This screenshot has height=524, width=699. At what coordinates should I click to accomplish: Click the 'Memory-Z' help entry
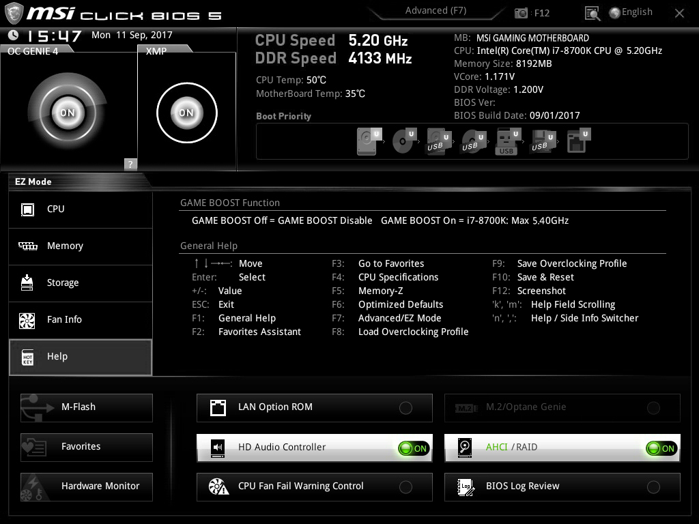(x=381, y=291)
